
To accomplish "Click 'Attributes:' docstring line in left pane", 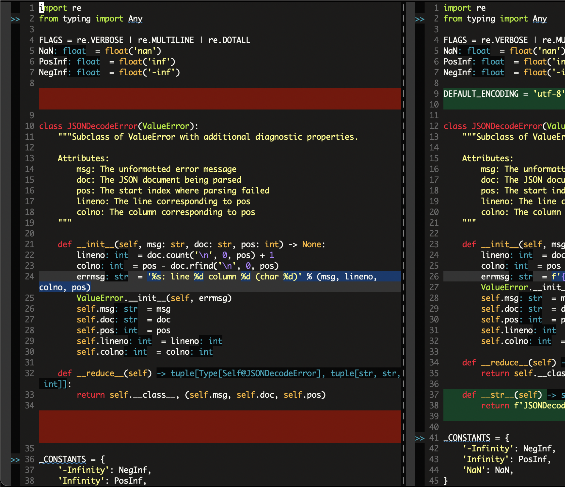I will coord(83,159).
